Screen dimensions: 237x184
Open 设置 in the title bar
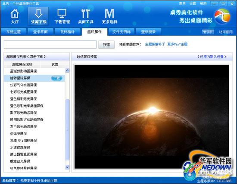193,3
